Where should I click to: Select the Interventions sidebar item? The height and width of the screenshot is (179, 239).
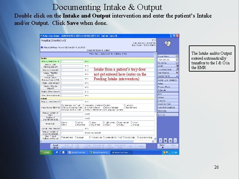[168, 60]
